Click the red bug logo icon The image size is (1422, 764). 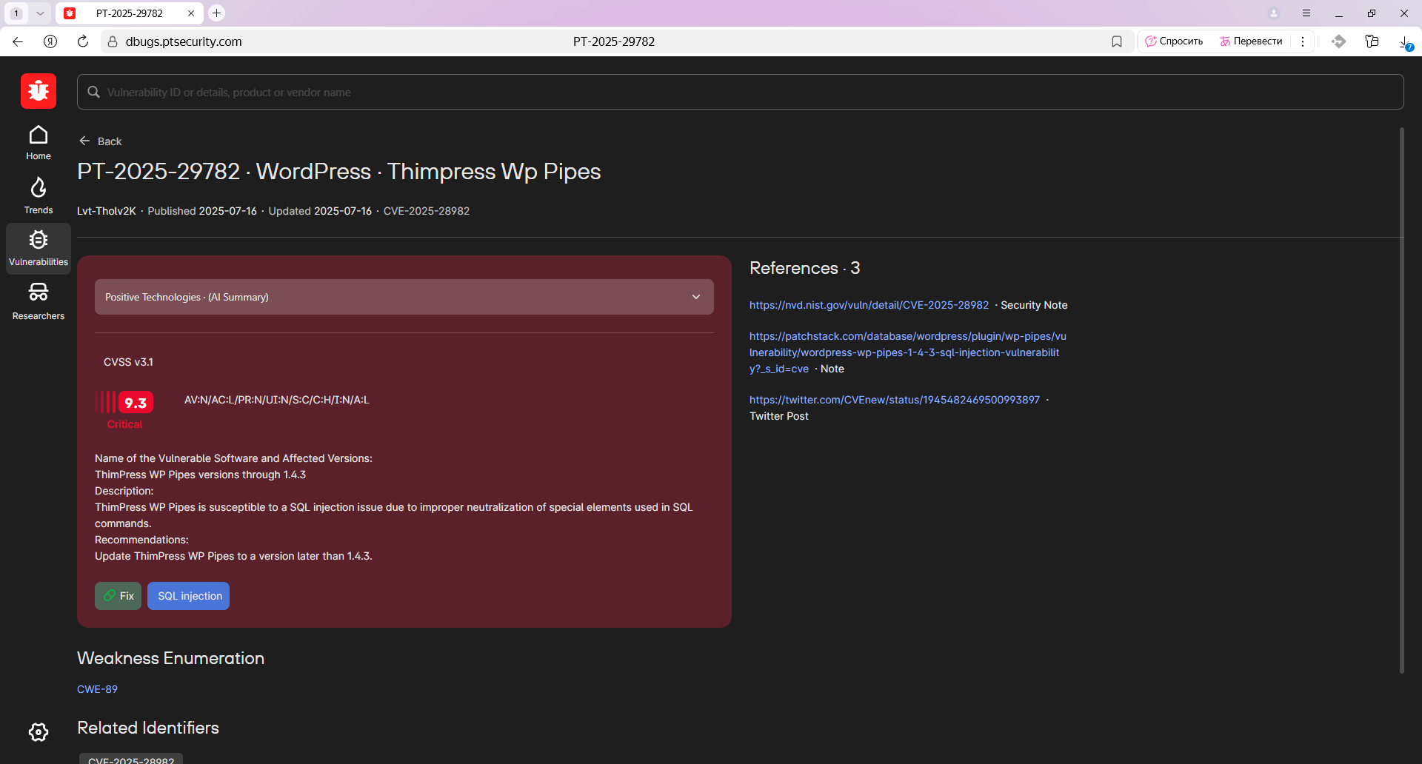[x=39, y=91]
